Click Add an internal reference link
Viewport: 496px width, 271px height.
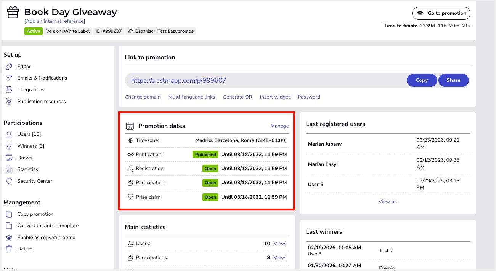[x=55, y=21]
